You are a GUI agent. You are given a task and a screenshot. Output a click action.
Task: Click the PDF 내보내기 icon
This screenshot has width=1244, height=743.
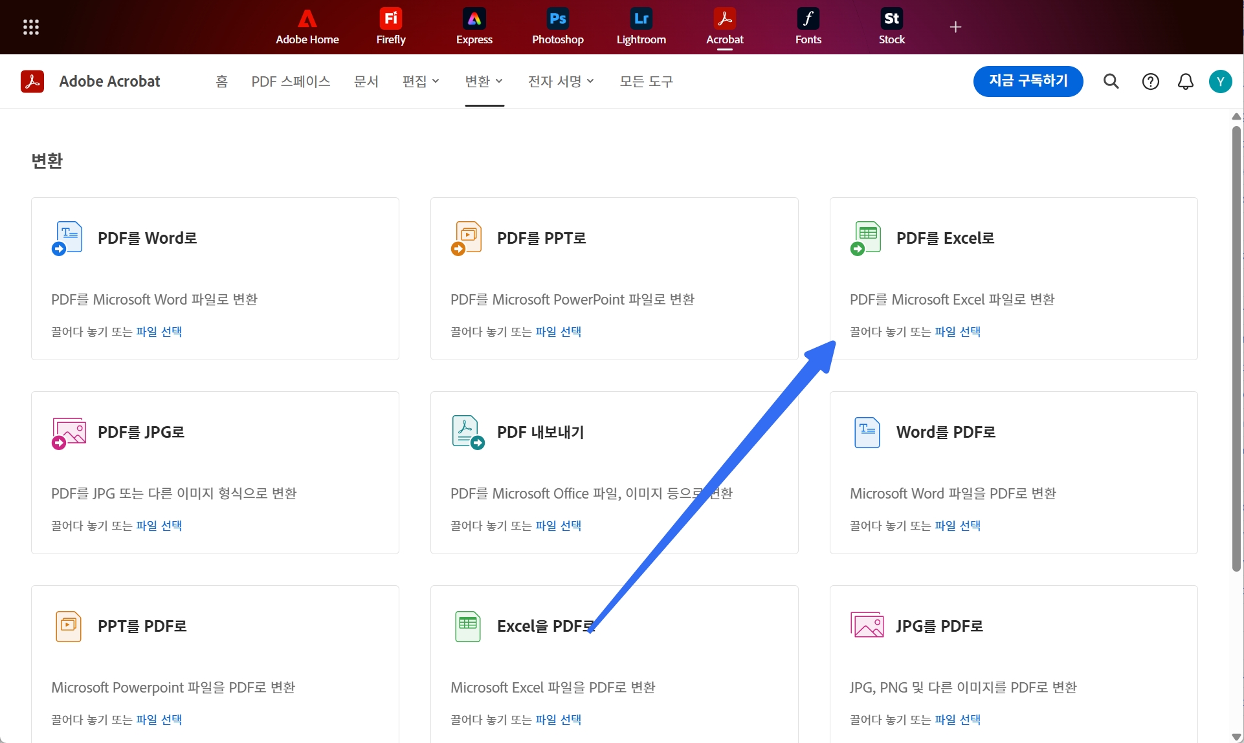(468, 433)
